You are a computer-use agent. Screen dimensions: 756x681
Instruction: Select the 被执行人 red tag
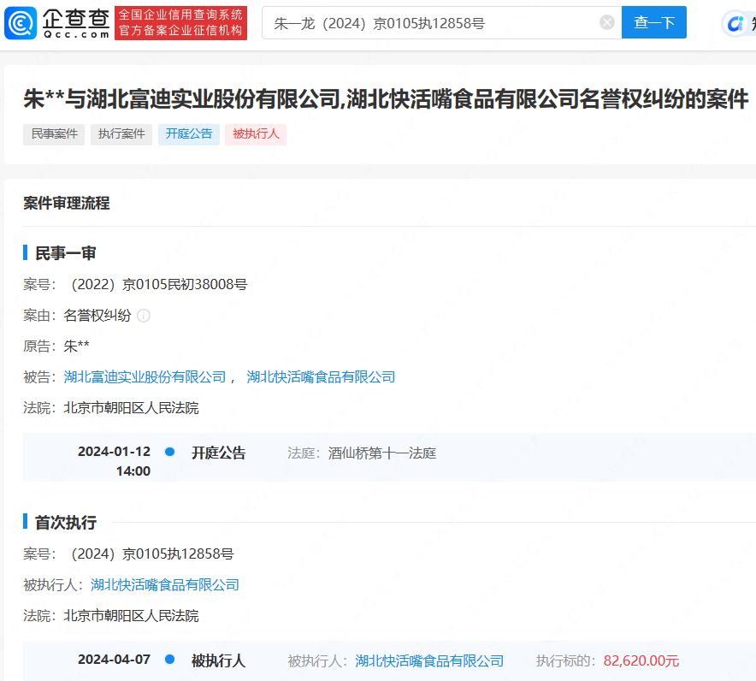[256, 134]
